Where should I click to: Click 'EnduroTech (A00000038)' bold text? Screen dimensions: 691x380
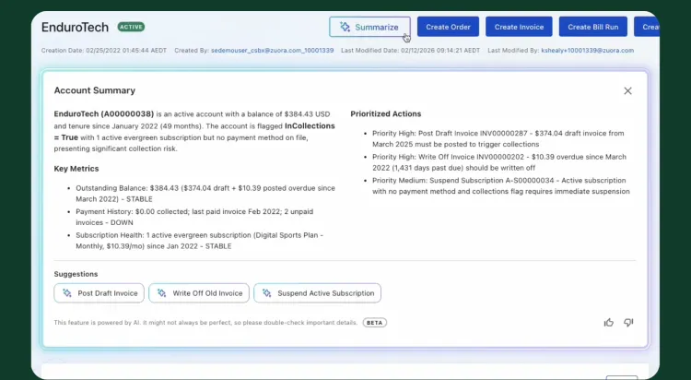pyautogui.click(x=104, y=113)
